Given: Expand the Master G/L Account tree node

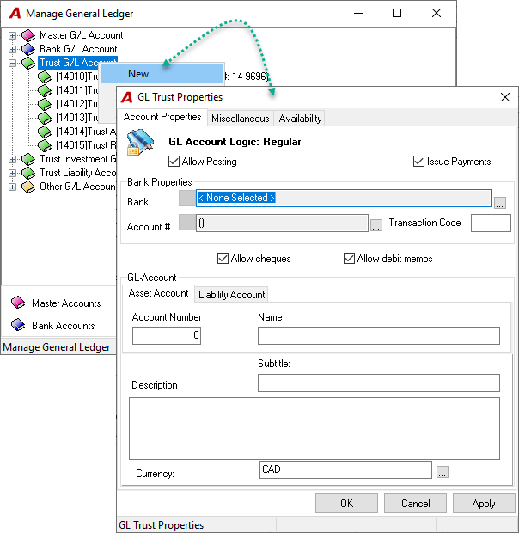Looking at the screenshot, I should (12, 35).
